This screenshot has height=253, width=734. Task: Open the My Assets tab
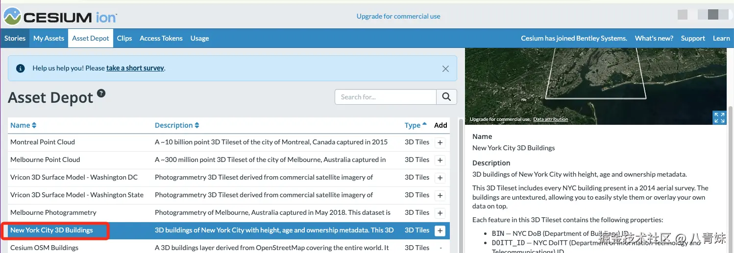49,38
